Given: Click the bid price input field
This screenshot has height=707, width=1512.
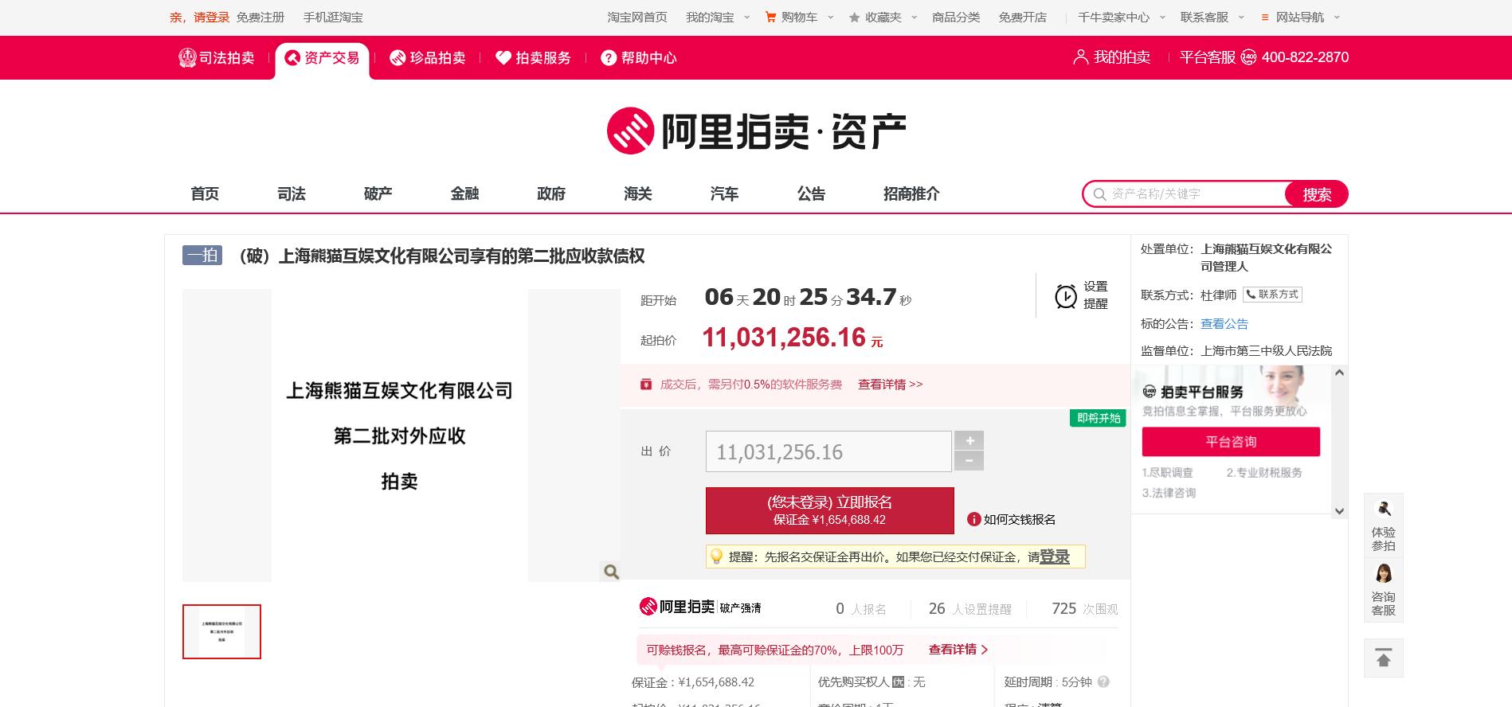Looking at the screenshot, I should click(x=828, y=451).
